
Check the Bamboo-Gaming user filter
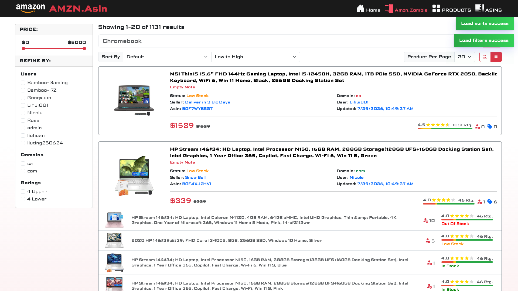click(23, 83)
